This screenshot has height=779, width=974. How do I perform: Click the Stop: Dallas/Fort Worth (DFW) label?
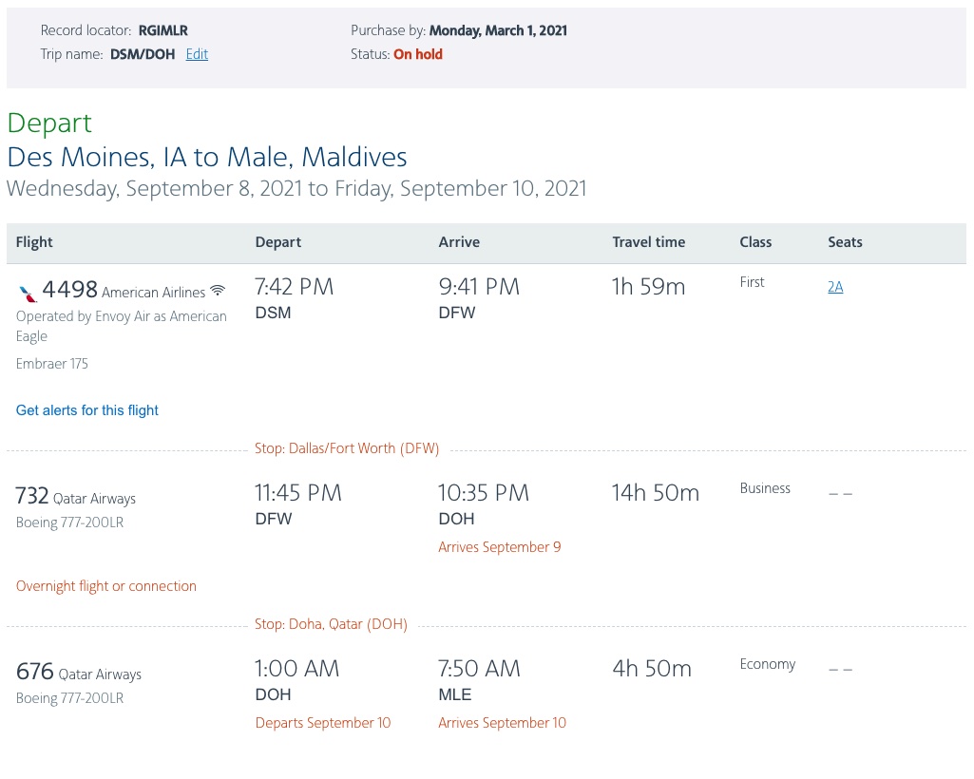click(347, 447)
